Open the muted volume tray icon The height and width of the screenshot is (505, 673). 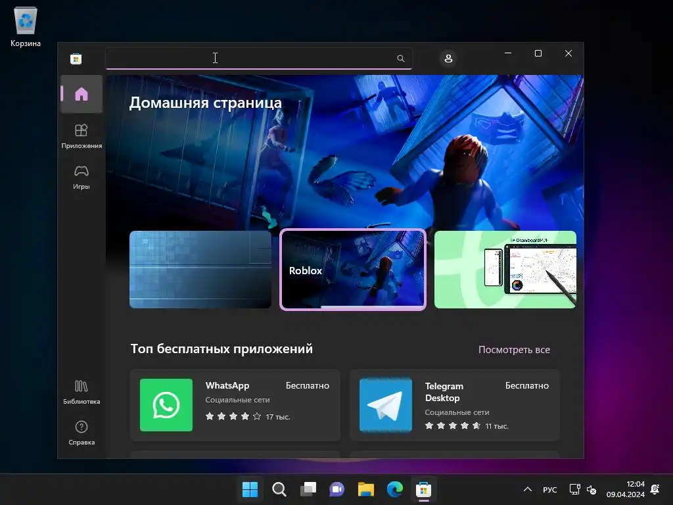click(591, 489)
